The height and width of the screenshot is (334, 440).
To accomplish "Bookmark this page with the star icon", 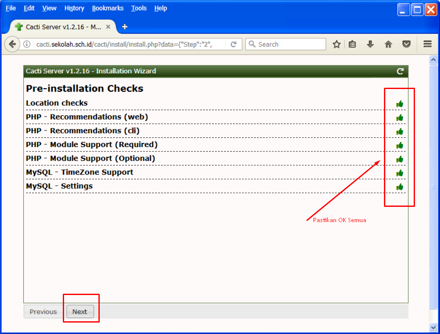I will (x=336, y=44).
